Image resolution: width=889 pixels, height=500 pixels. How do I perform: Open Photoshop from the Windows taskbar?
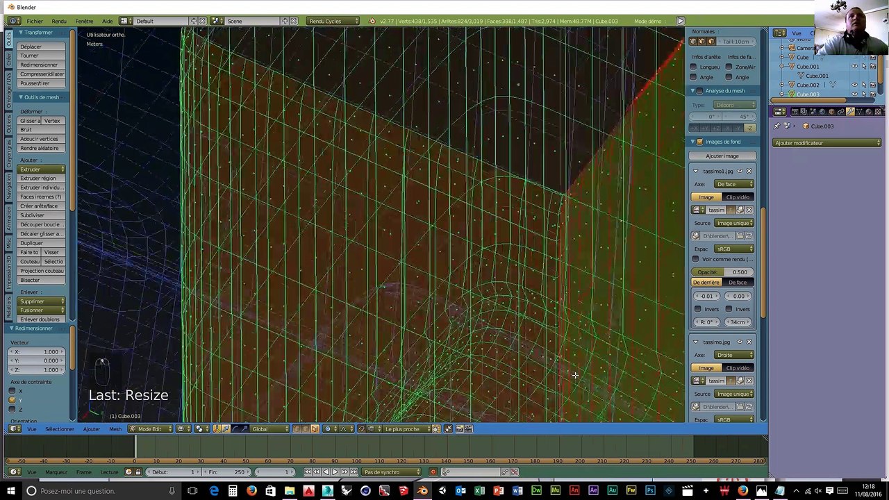coord(649,491)
